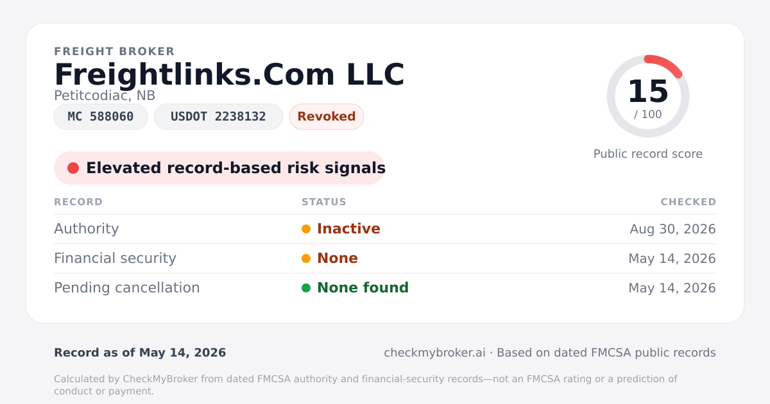The image size is (770, 404).
Task: Click the Record as of May 14, 2026 text
Action: (x=140, y=353)
